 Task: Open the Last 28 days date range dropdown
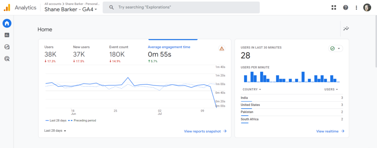[x=55, y=131]
